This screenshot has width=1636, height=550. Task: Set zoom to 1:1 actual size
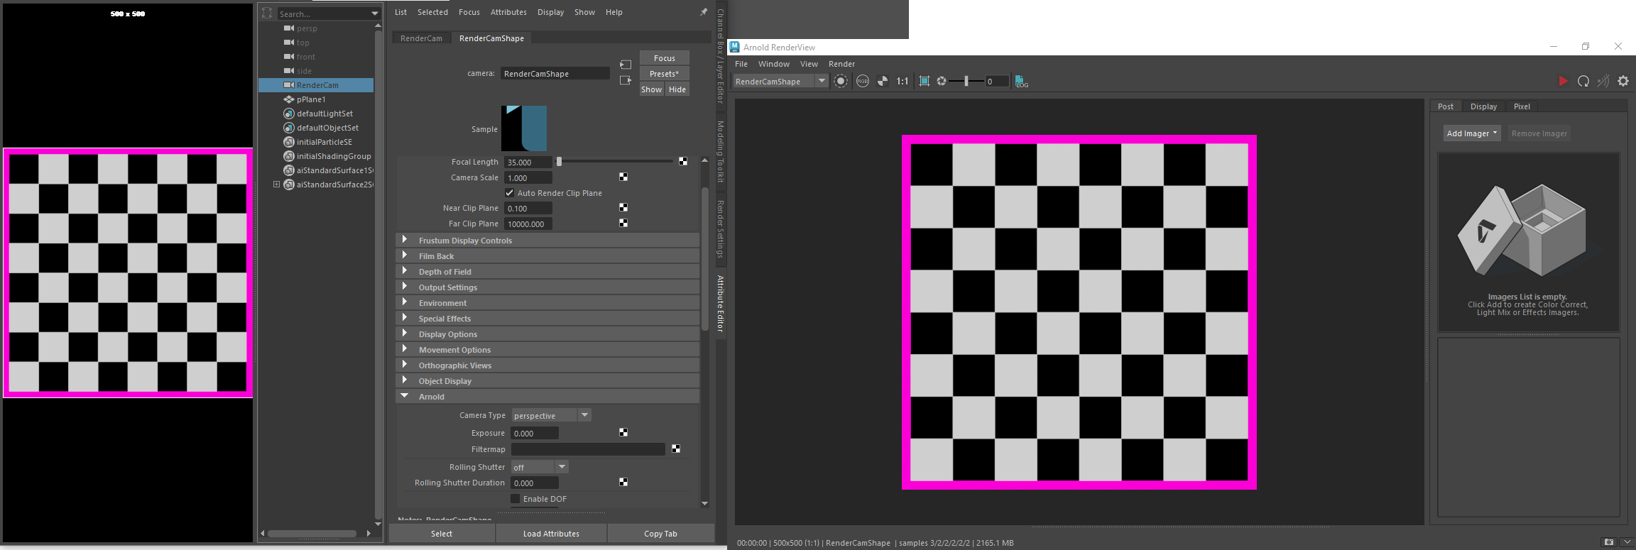pyautogui.click(x=902, y=82)
